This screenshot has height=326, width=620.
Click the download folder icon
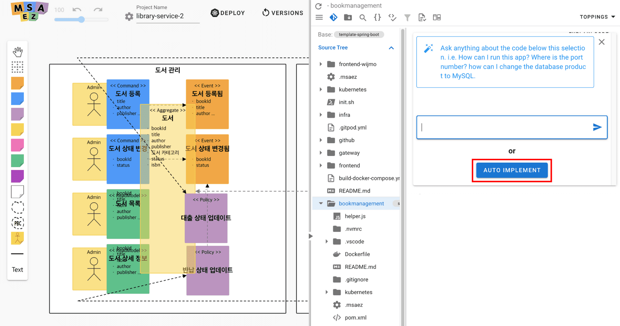click(348, 17)
